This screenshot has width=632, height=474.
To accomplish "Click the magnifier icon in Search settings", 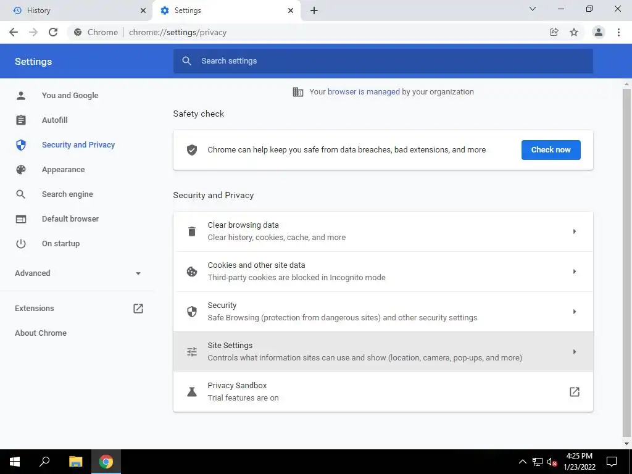I will (x=186, y=61).
